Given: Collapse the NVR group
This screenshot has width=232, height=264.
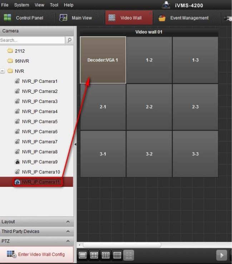Looking at the screenshot, I should coord(3,71).
